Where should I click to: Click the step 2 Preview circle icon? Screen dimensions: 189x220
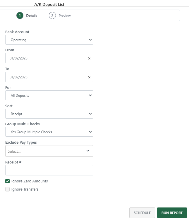(52, 15)
